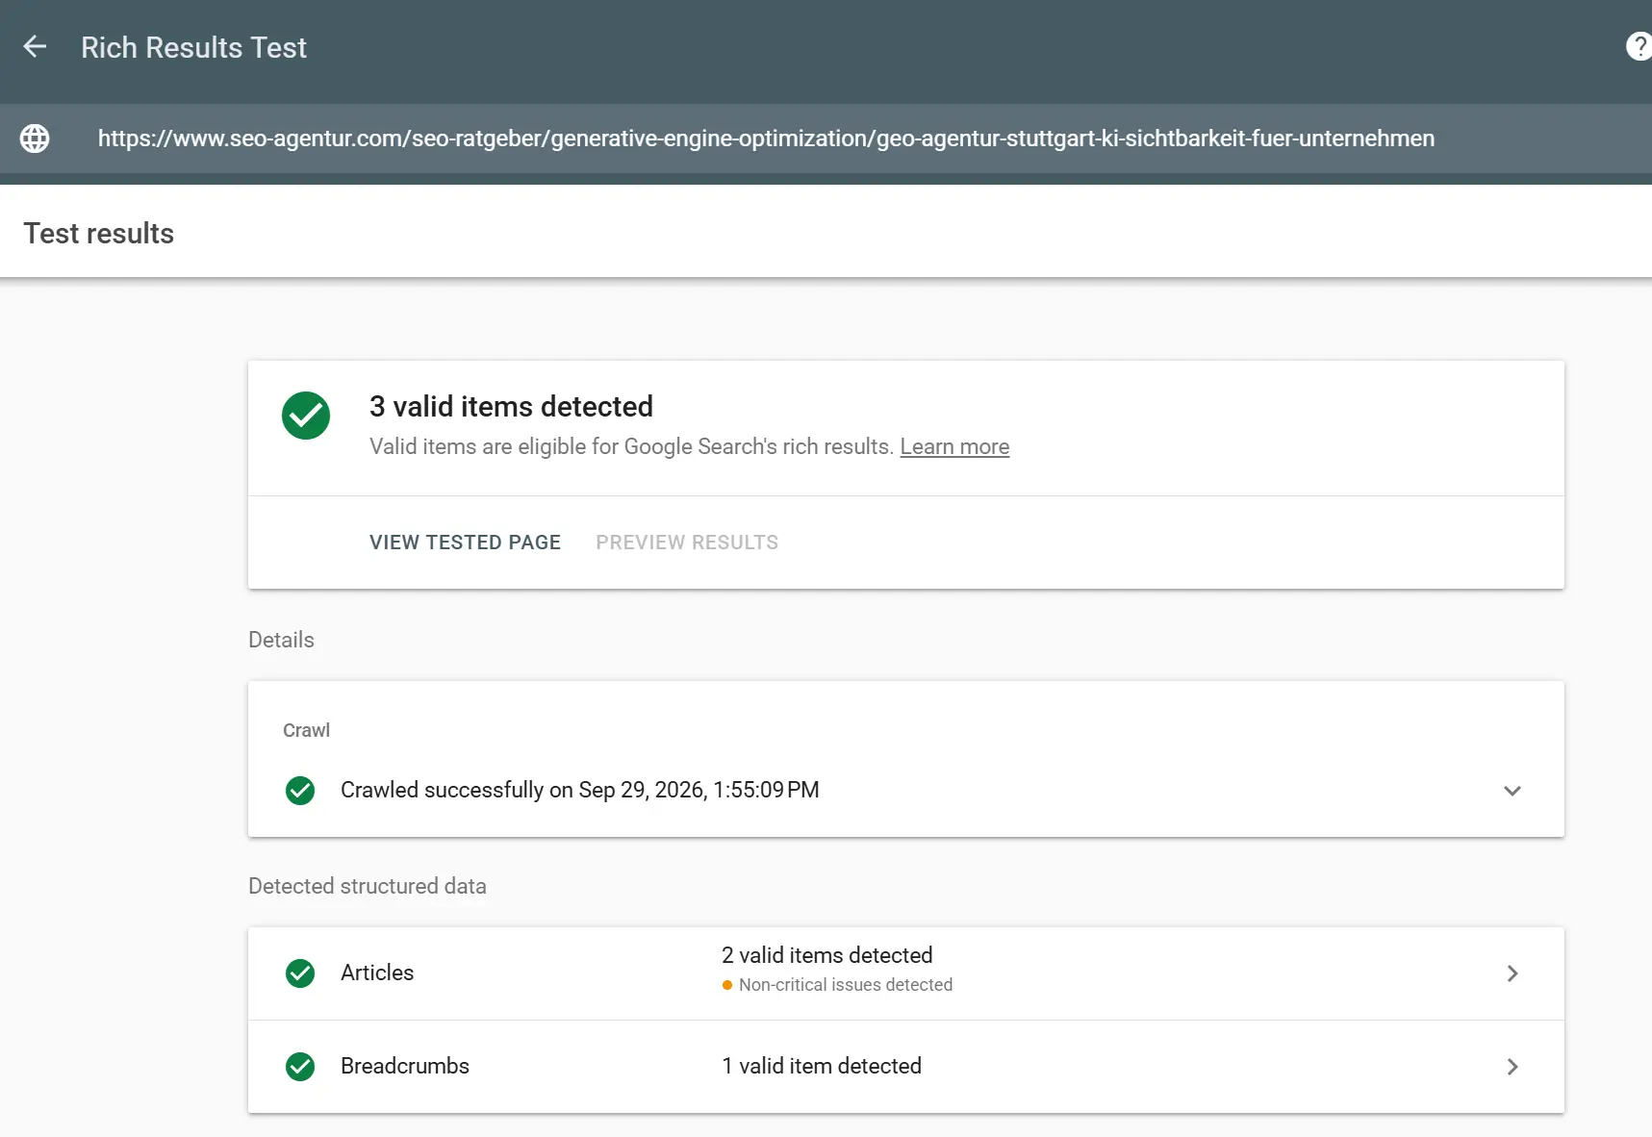
Task: Click the VIEW TESTED PAGE button
Action: 465,543
